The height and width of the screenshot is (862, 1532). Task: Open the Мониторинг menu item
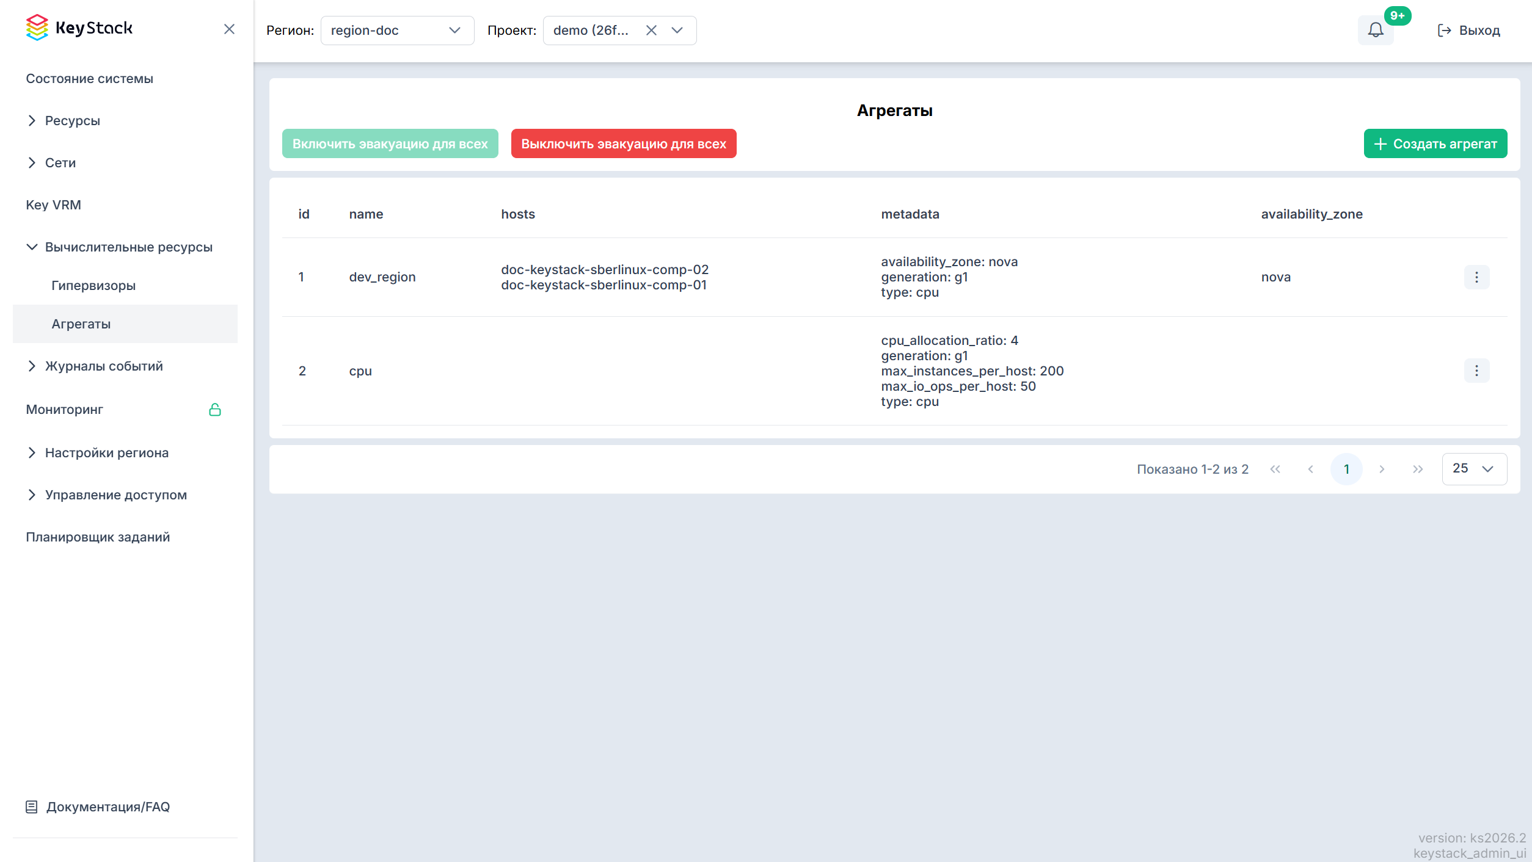[x=64, y=410]
